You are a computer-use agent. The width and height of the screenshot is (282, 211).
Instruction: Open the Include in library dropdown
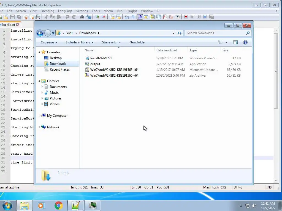point(80,42)
